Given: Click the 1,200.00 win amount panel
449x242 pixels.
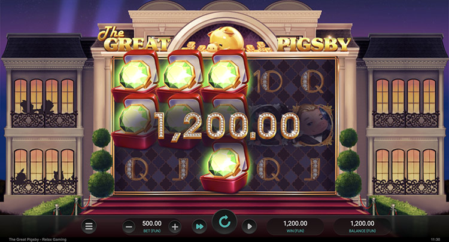Looking at the screenshot, I should [295, 226].
